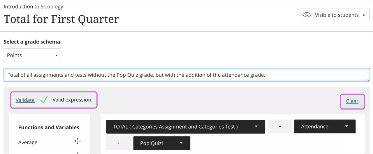The height and width of the screenshot is (154, 373).
Task: Click into the calculation description text field
Action: [186, 75]
